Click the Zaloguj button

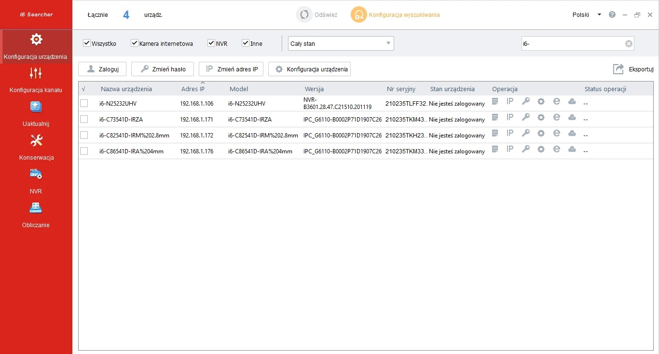[102, 69]
